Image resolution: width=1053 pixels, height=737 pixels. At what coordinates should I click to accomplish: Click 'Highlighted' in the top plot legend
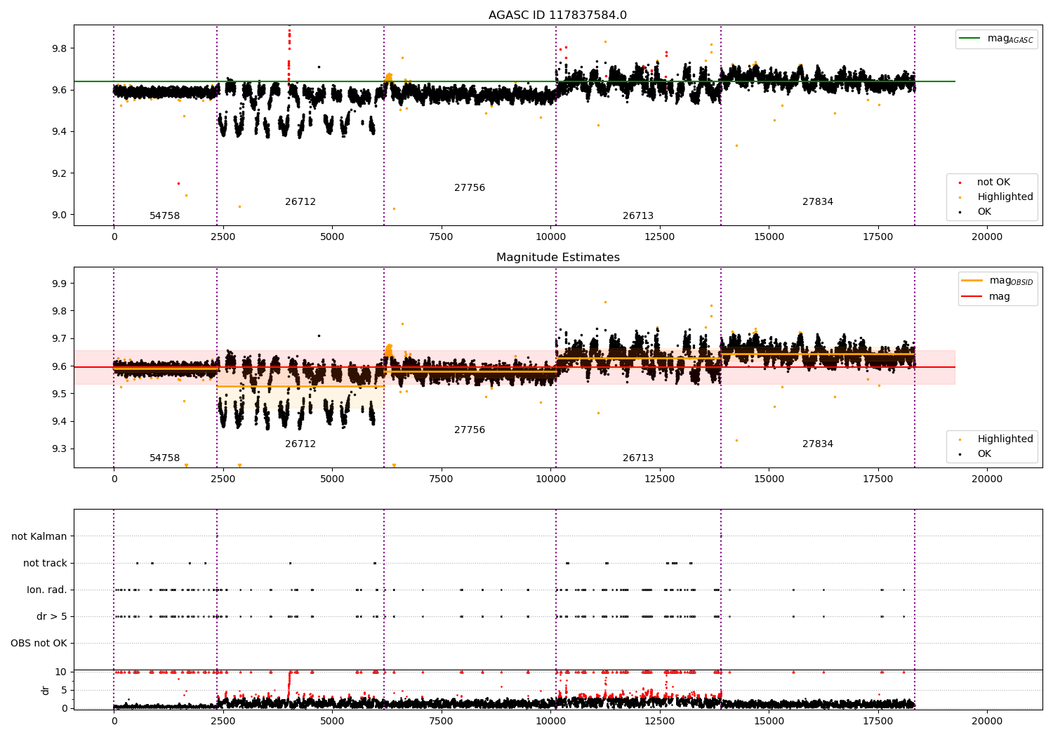pyautogui.click(x=1005, y=197)
